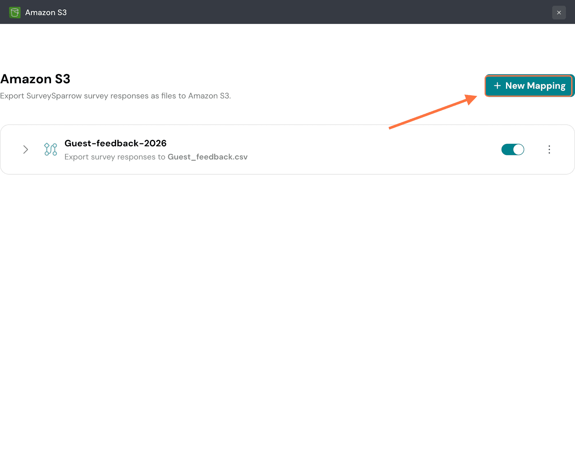Screen dimensions: 575x469
Task: Click the Export SurveySparrow survey responses description
Action: (x=115, y=96)
